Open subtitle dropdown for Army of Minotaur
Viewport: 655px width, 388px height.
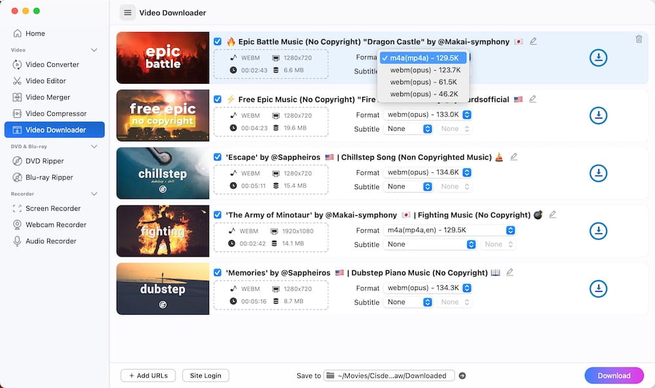430,244
